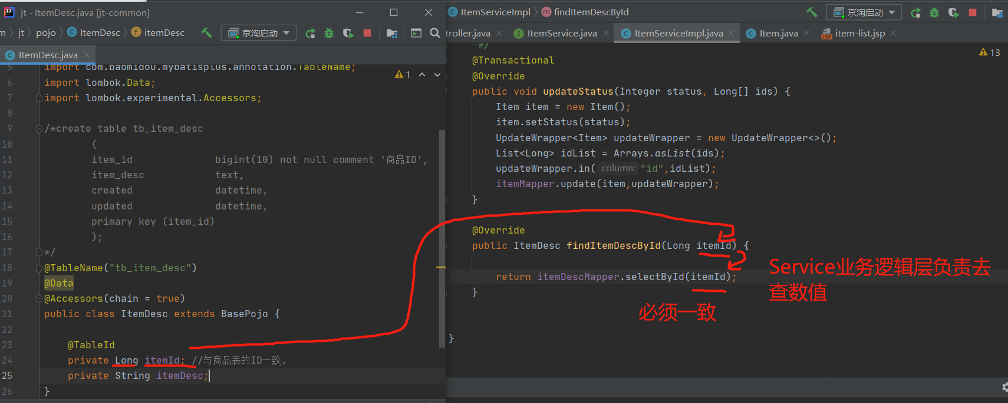Click 'itemMapper.update(item,updateWrapper);' line

pyautogui.click(x=607, y=184)
